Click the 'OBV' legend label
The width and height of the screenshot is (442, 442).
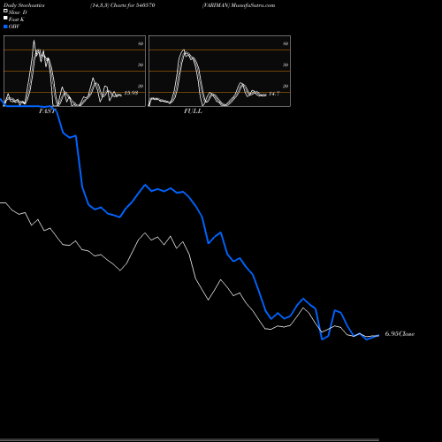(x=14, y=27)
